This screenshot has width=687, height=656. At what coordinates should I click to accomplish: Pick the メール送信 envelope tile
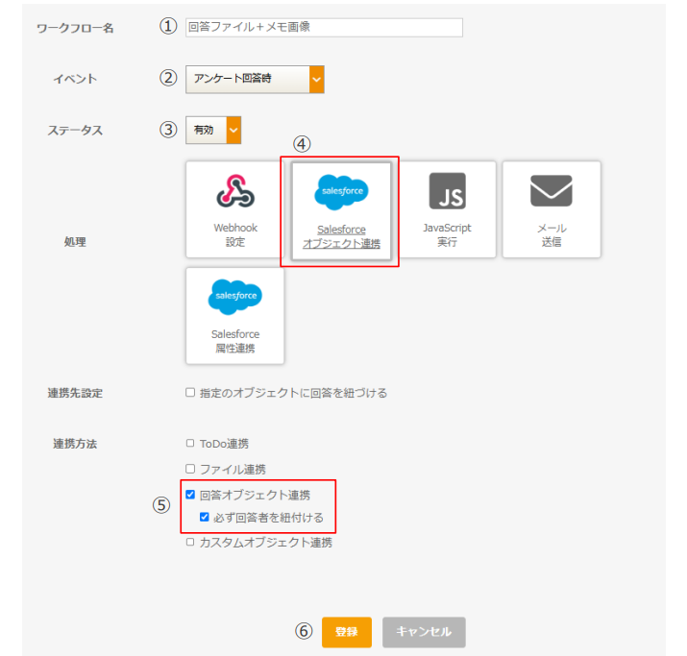(552, 209)
